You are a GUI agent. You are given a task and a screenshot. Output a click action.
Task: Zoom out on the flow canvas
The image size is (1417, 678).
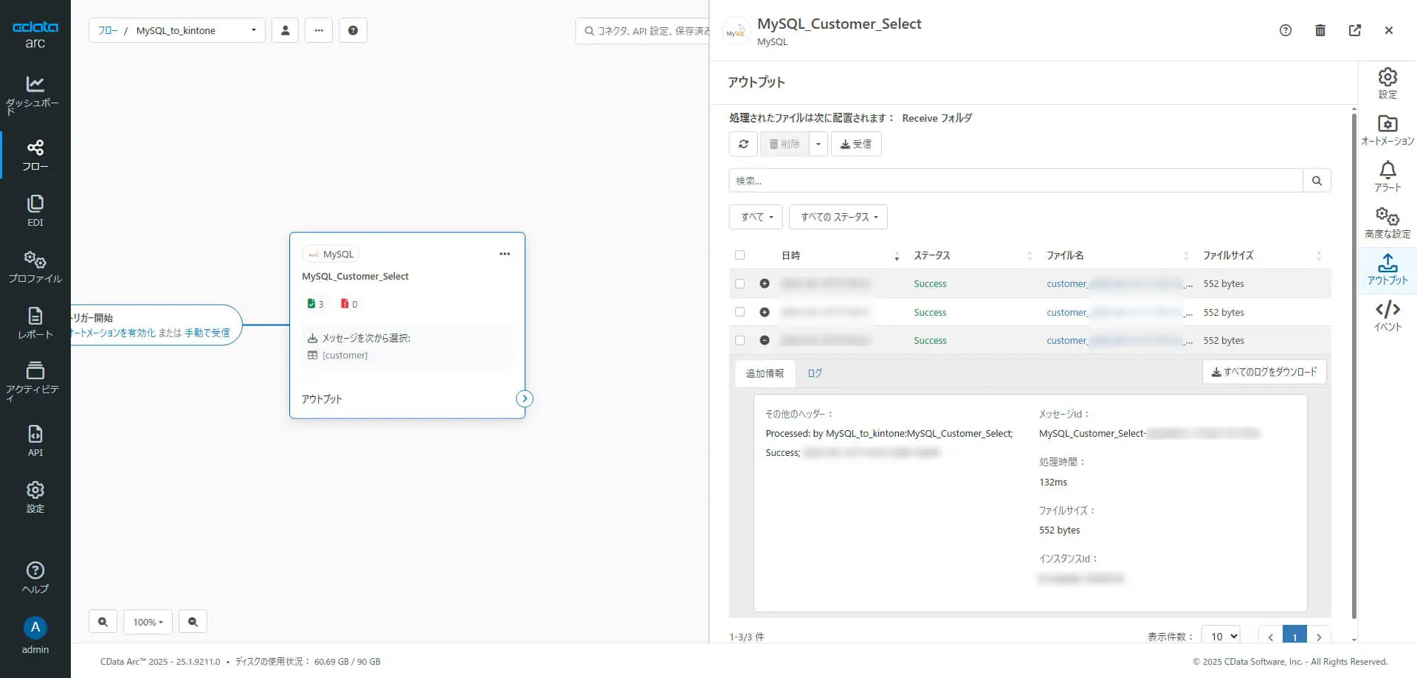pyautogui.click(x=193, y=622)
